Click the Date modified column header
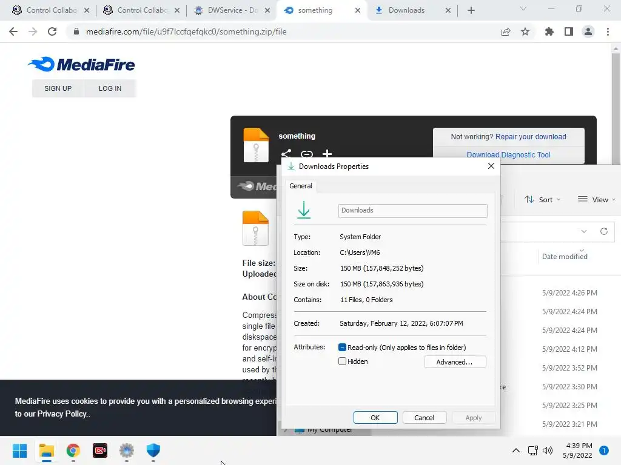Viewport: 621px width, 465px height. point(565,257)
